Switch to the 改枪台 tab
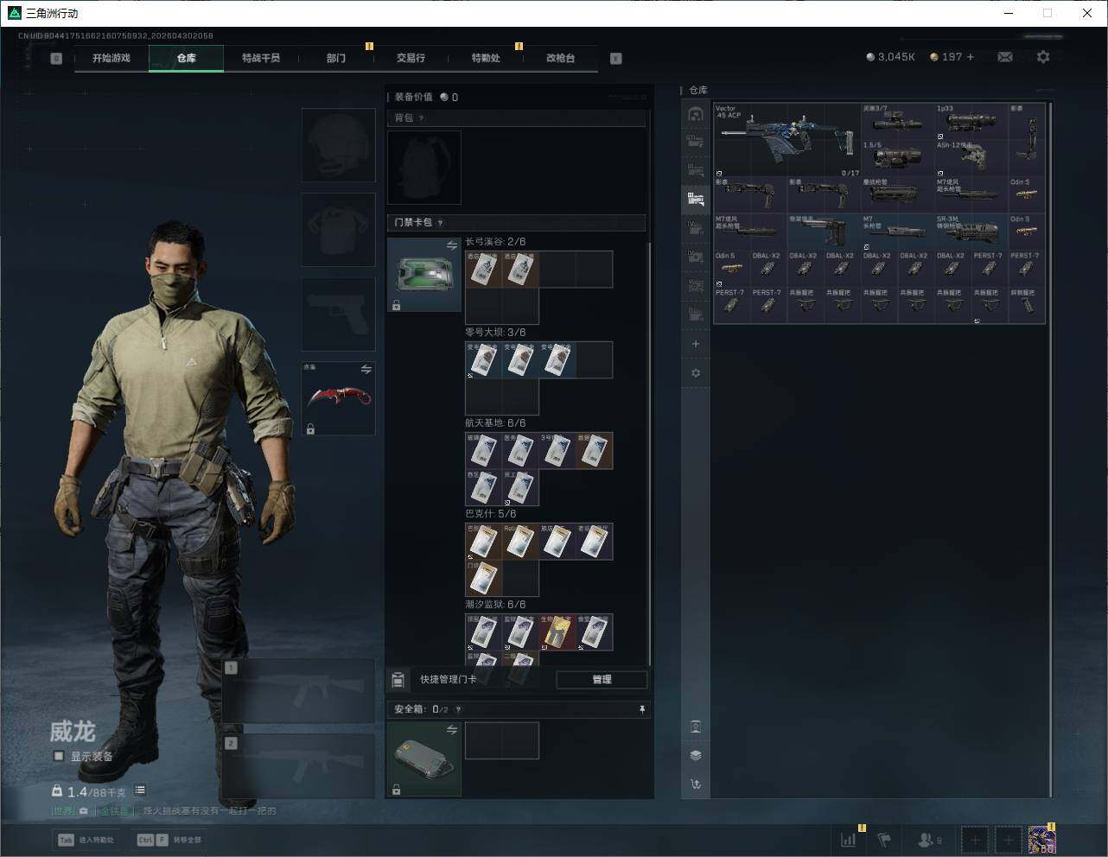1108x857 pixels. pos(560,58)
